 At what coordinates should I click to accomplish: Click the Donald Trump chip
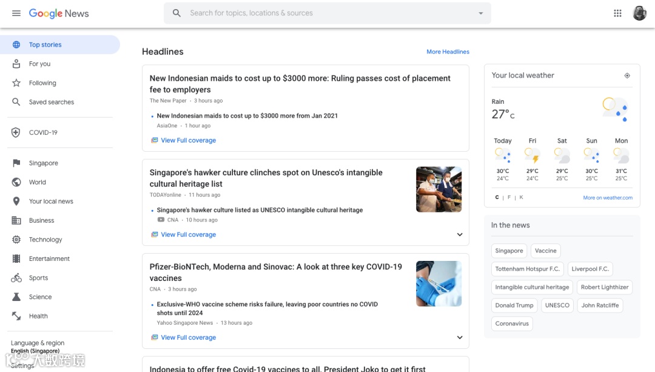(x=514, y=305)
